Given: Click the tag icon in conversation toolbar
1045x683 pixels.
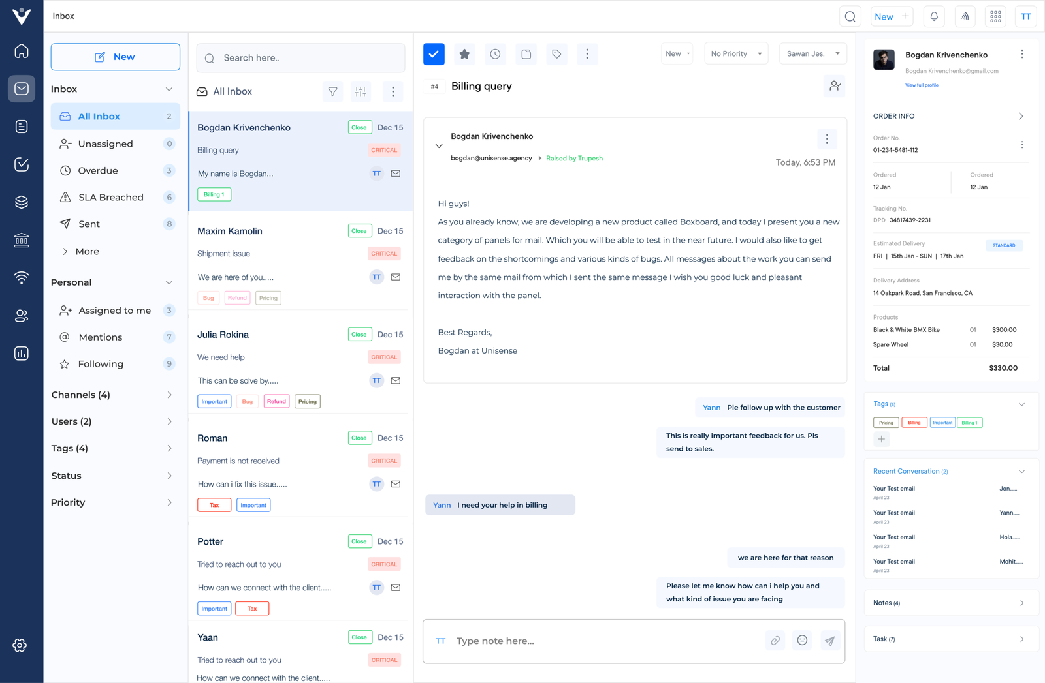Looking at the screenshot, I should pos(556,54).
